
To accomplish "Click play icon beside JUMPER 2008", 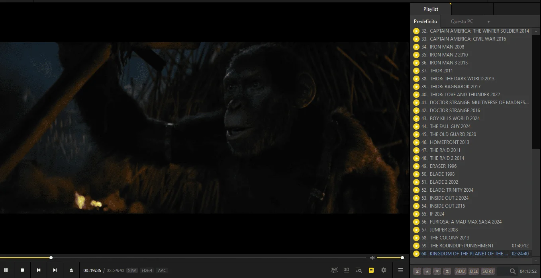I will coord(416,230).
